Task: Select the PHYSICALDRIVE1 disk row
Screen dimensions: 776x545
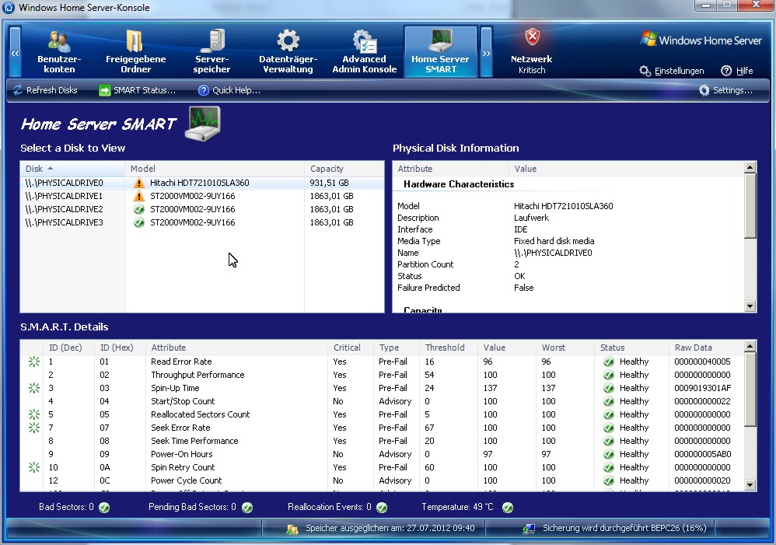Action: pyautogui.click(x=202, y=196)
